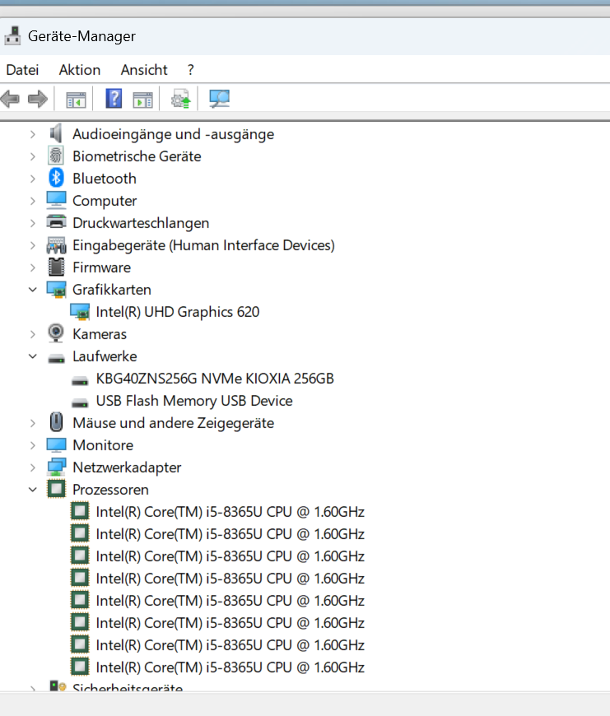Click the Bluetooth logo icon
610x716 pixels.
[x=56, y=178]
